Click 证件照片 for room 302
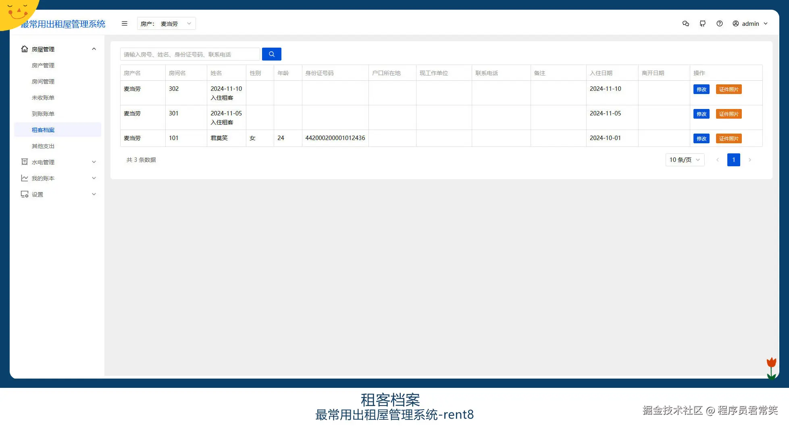 [x=729, y=89]
